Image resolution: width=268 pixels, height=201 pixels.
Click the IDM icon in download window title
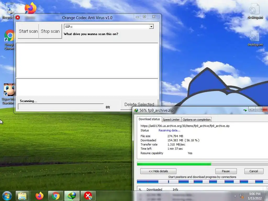(x=136, y=110)
